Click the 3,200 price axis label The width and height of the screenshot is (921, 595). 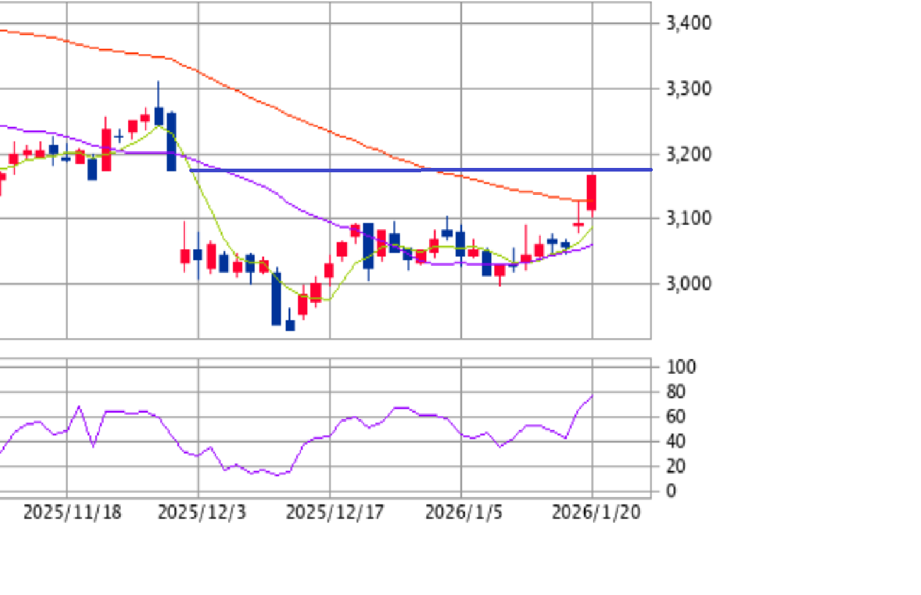click(689, 154)
